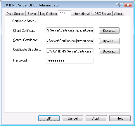Screen dimensions: 135x126
Task: Select the SSL tab
Action: [x=65, y=13]
